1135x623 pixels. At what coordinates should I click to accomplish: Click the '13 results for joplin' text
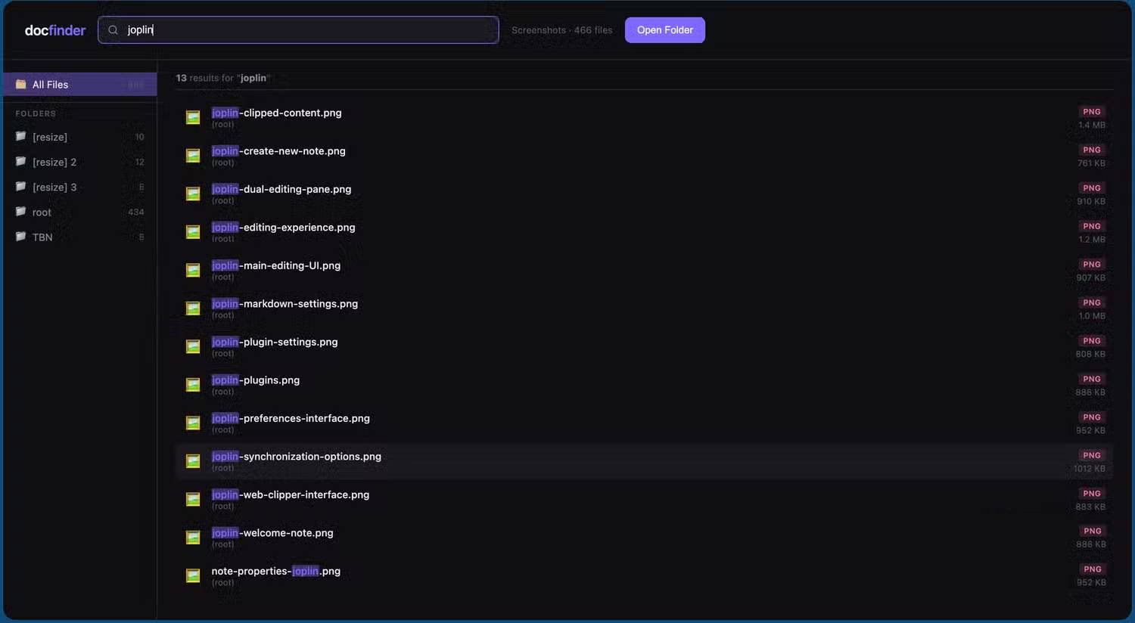pyautogui.click(x=223, y=78)
